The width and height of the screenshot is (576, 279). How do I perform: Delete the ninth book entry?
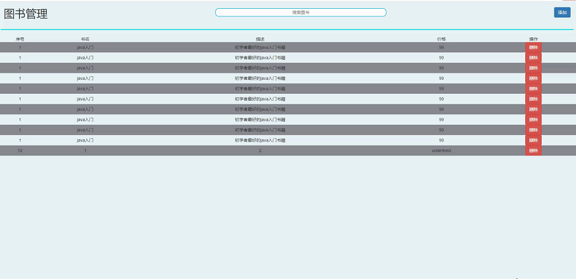pos(533,130)
